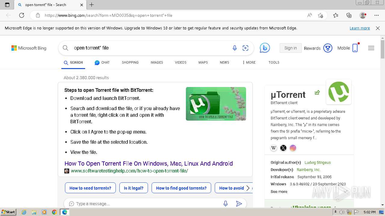Screen dimensions: 385x216
Task: Open Learn more link in notification
Action: 360,28
